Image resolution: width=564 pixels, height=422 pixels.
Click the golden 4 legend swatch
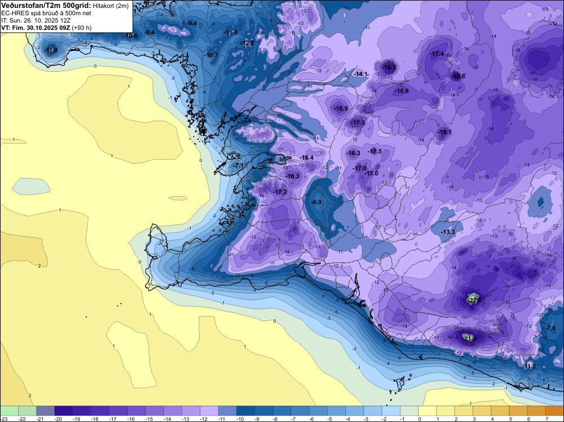[500, 411]
